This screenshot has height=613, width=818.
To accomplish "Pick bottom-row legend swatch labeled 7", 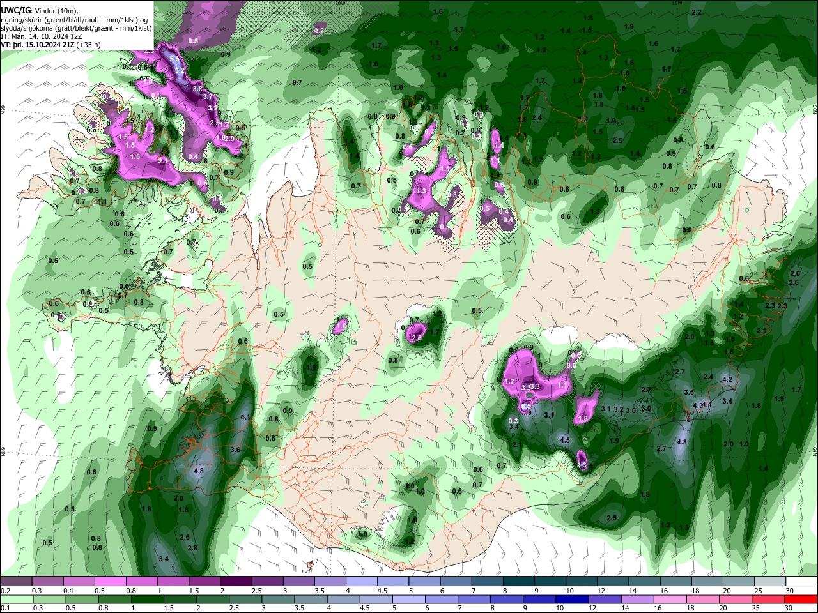I will coord(474,599).
